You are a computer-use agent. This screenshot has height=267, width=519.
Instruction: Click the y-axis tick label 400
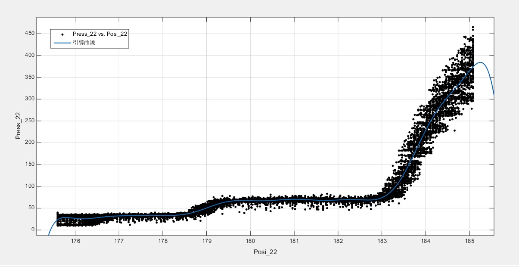[x=30, y=56]
